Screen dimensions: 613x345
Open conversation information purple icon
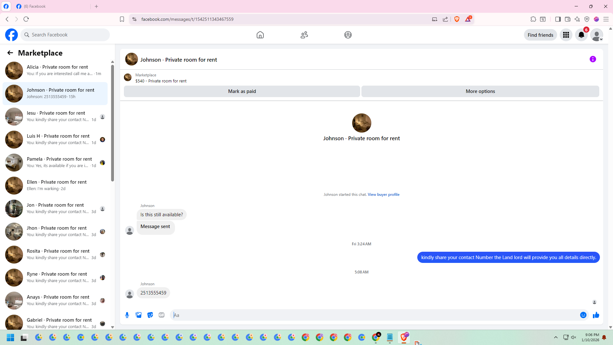pos(593,59)
